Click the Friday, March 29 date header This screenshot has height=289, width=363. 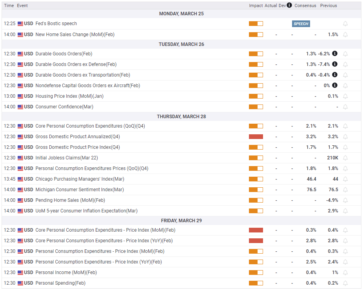[x=181, y=221]
